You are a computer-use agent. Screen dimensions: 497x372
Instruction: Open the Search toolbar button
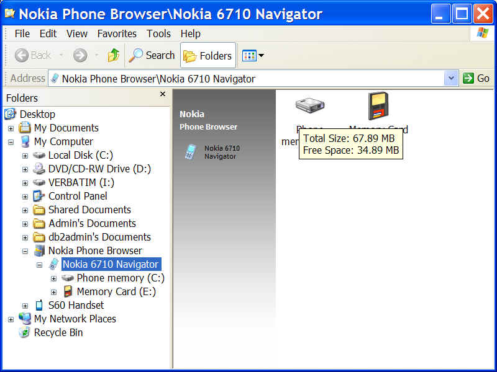(x=152, y=56)
